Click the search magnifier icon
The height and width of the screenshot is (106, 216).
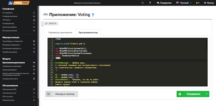(143, 3)
